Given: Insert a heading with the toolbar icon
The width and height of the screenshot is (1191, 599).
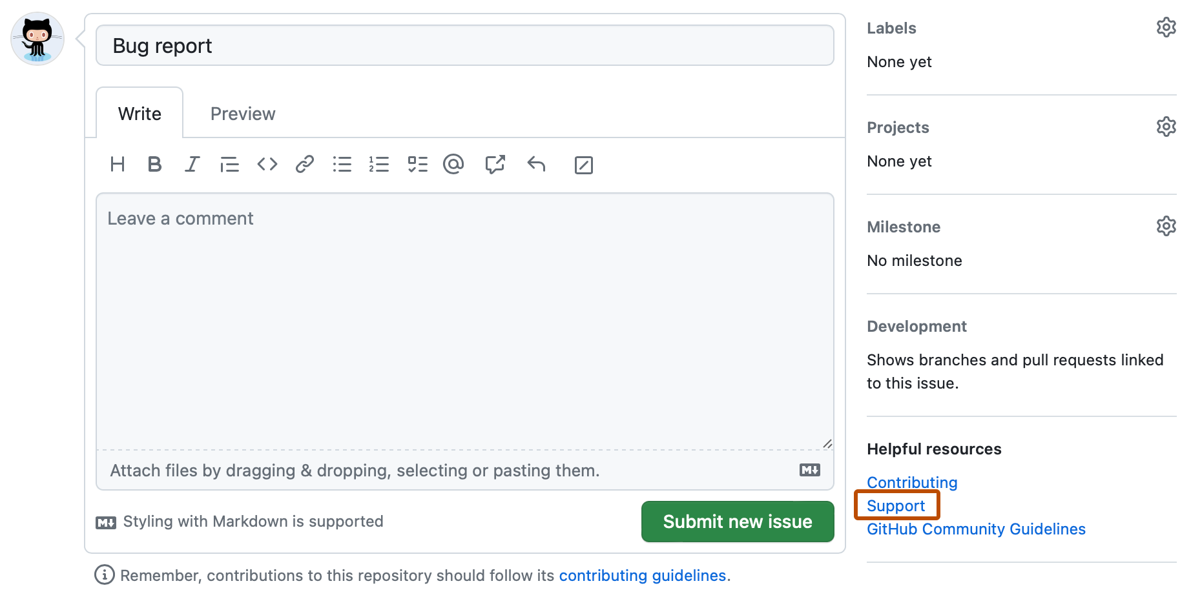Looking at the screenshot, I should tap(118, 165).
